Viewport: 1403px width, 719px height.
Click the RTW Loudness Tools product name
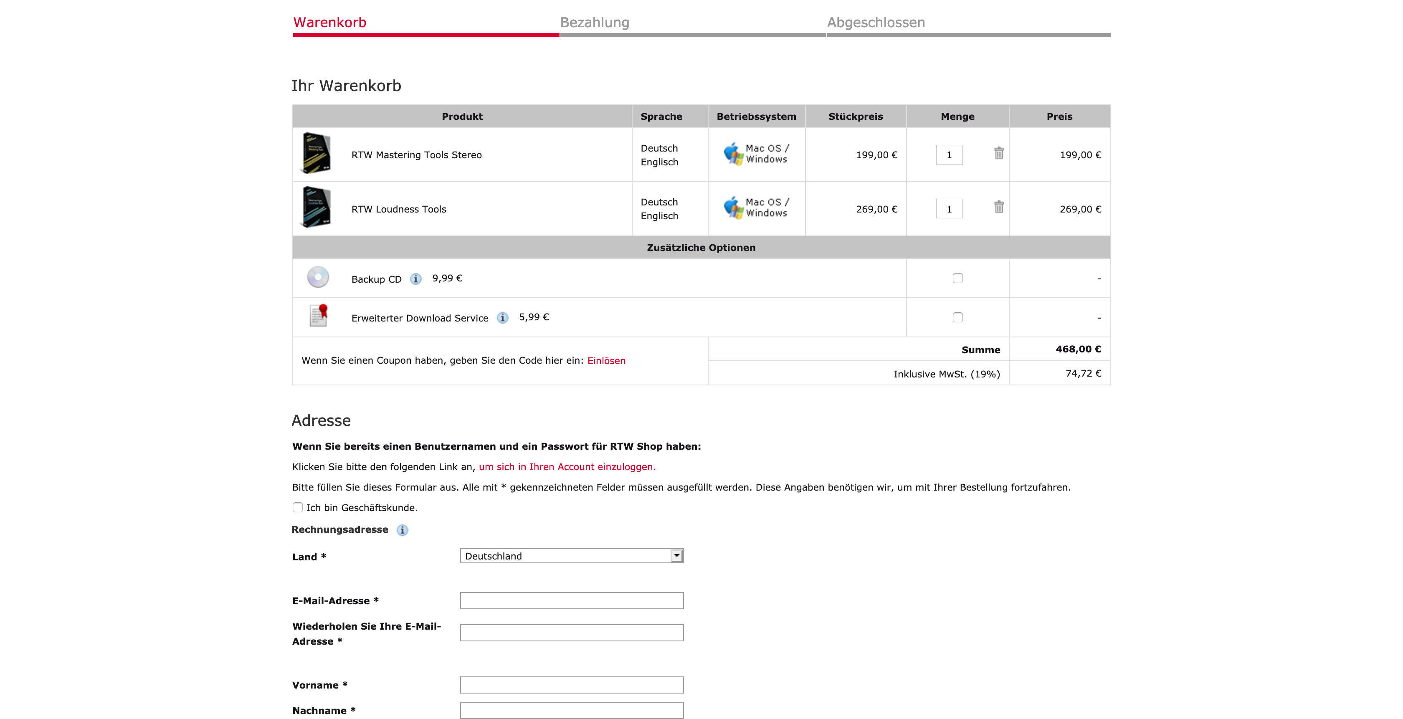[x=399, y=209]
